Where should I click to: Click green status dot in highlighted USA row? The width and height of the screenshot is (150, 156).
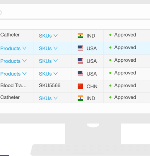coord(110,47)
